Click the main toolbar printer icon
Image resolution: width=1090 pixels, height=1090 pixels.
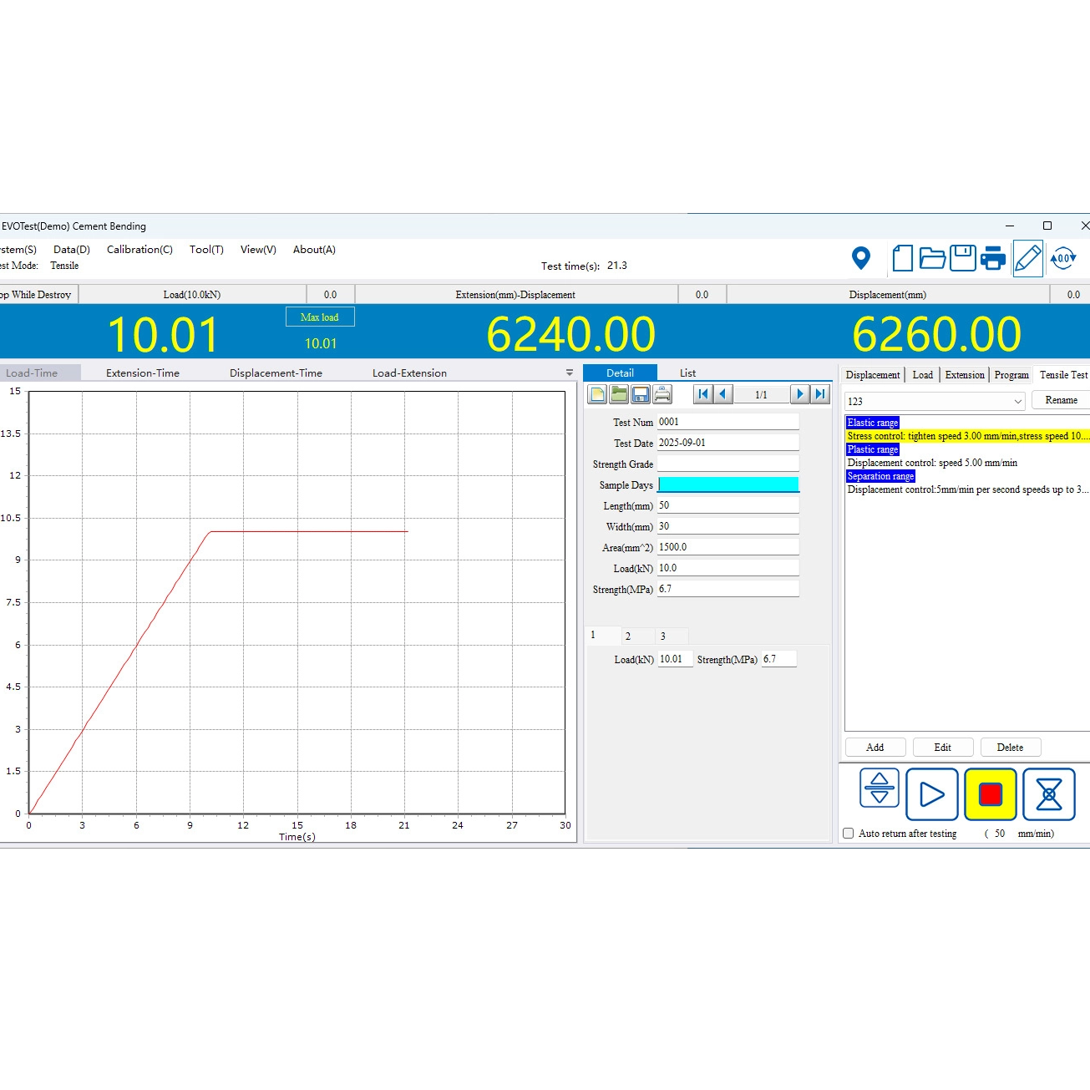click(x=992, y=258)
